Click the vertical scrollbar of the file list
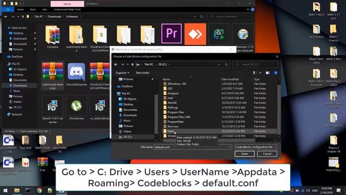This screenshot has width=346, height=195. point(278,108)
